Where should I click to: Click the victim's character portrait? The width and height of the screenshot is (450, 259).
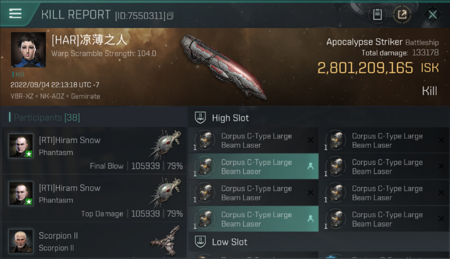pos(28,50)
